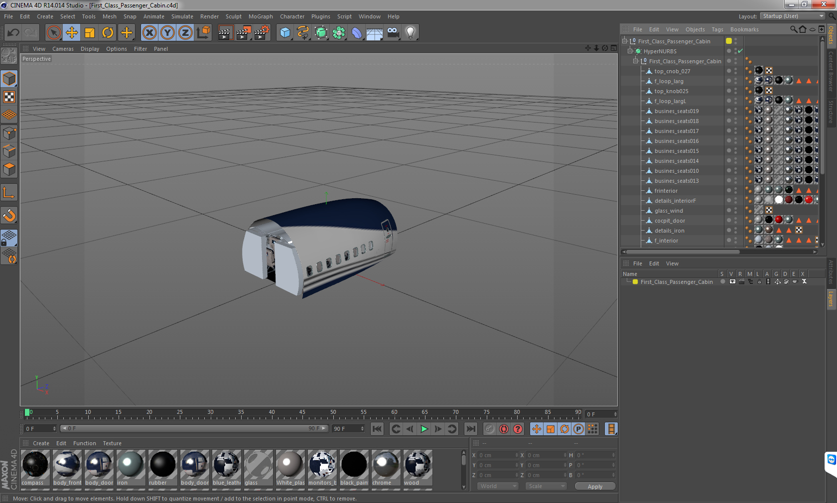Select the wood material thumbnail
Image resolution: width=837 pixels, height=503 pixels.
click(418, 467)
